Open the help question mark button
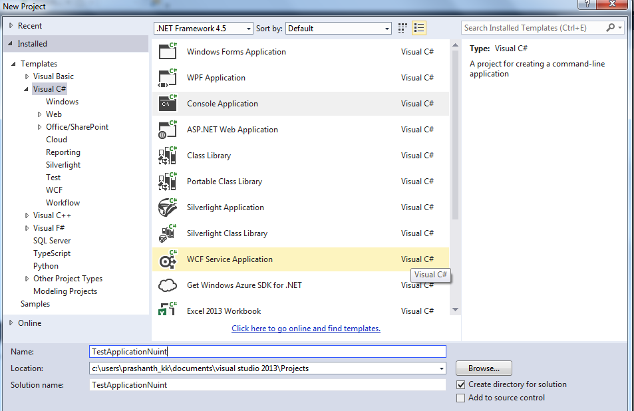The height and width of the screenshot is (411, 634). 587,3
